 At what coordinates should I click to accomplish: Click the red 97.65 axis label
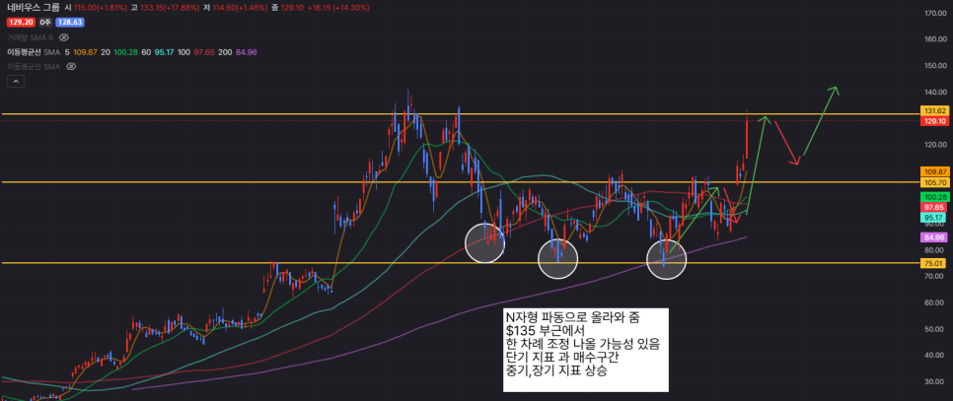[x=935, y=208]
